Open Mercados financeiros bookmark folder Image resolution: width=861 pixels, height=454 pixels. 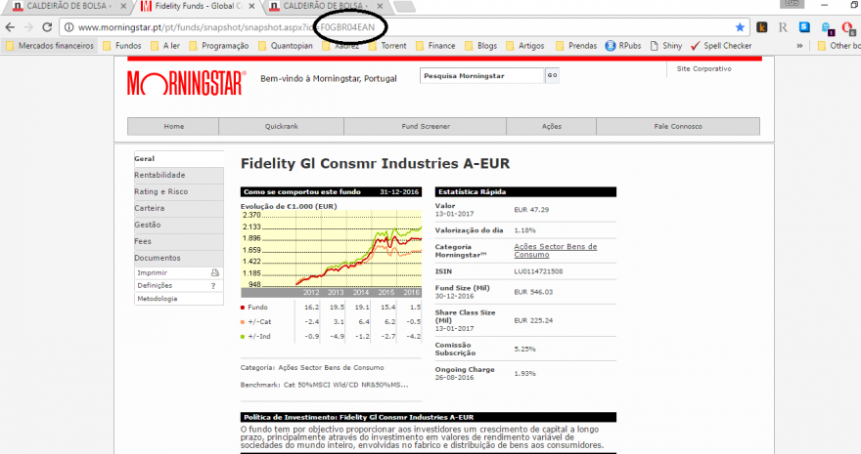(50, 46)
